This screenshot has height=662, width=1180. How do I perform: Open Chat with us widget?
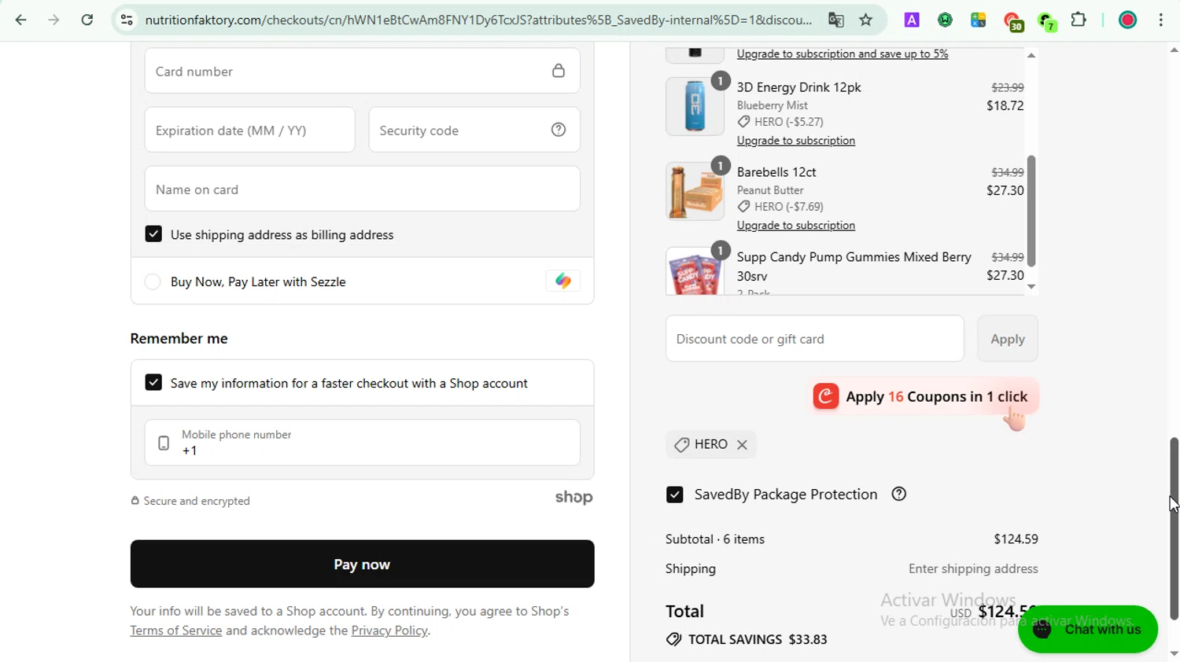(x=1088, y=629)
